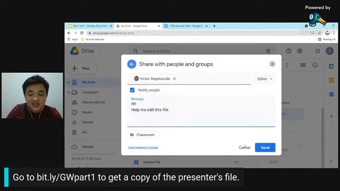Open Recent in Drive sidebar
Viewport: 340px width, 191px height.
[87, 112]
